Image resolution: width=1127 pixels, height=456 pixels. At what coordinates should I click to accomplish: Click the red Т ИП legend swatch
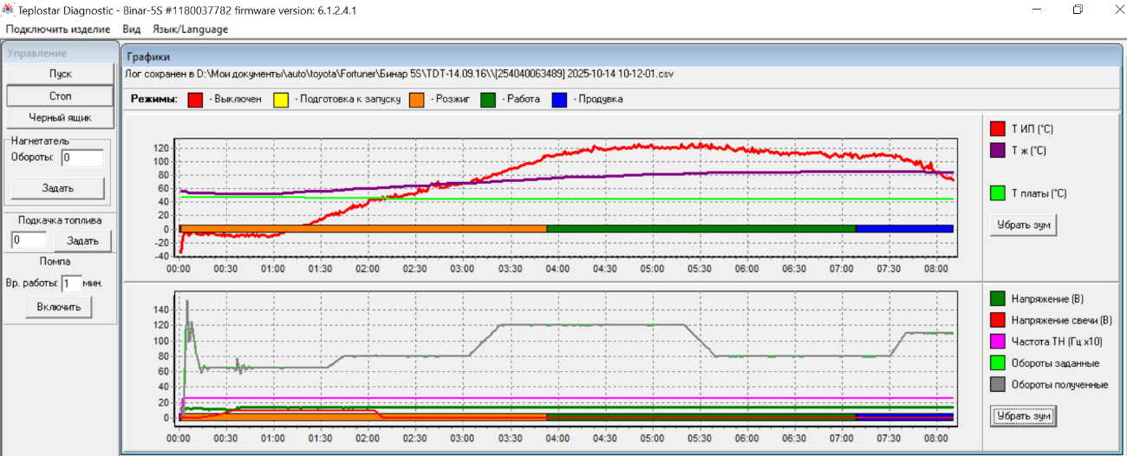997,129
